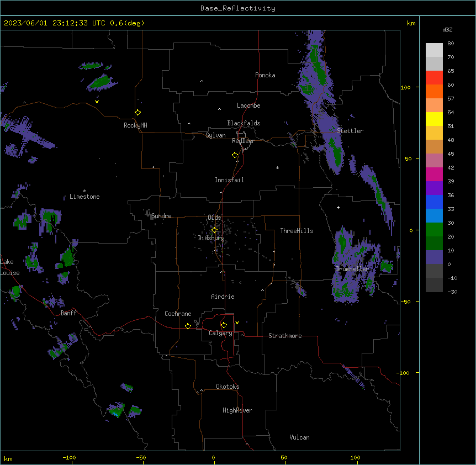Select the Strathmore label
This screenshot has height=465, width=476.
pos(285,336)
